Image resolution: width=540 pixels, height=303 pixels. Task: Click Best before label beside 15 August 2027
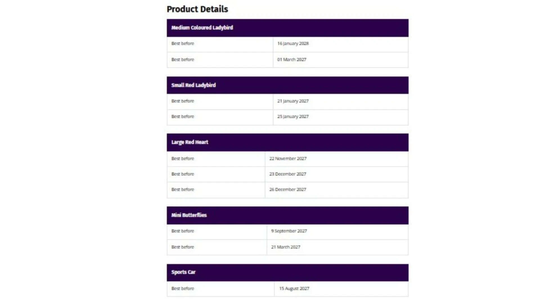point(183,288)
